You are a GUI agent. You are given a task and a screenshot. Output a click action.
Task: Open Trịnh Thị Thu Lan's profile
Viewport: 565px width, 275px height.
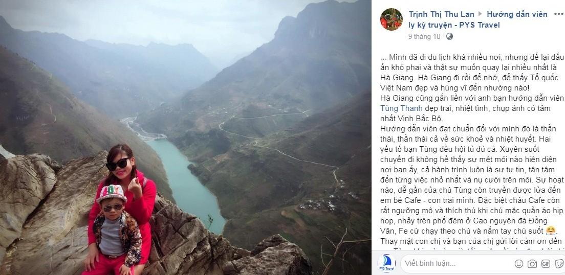point(441,14)
